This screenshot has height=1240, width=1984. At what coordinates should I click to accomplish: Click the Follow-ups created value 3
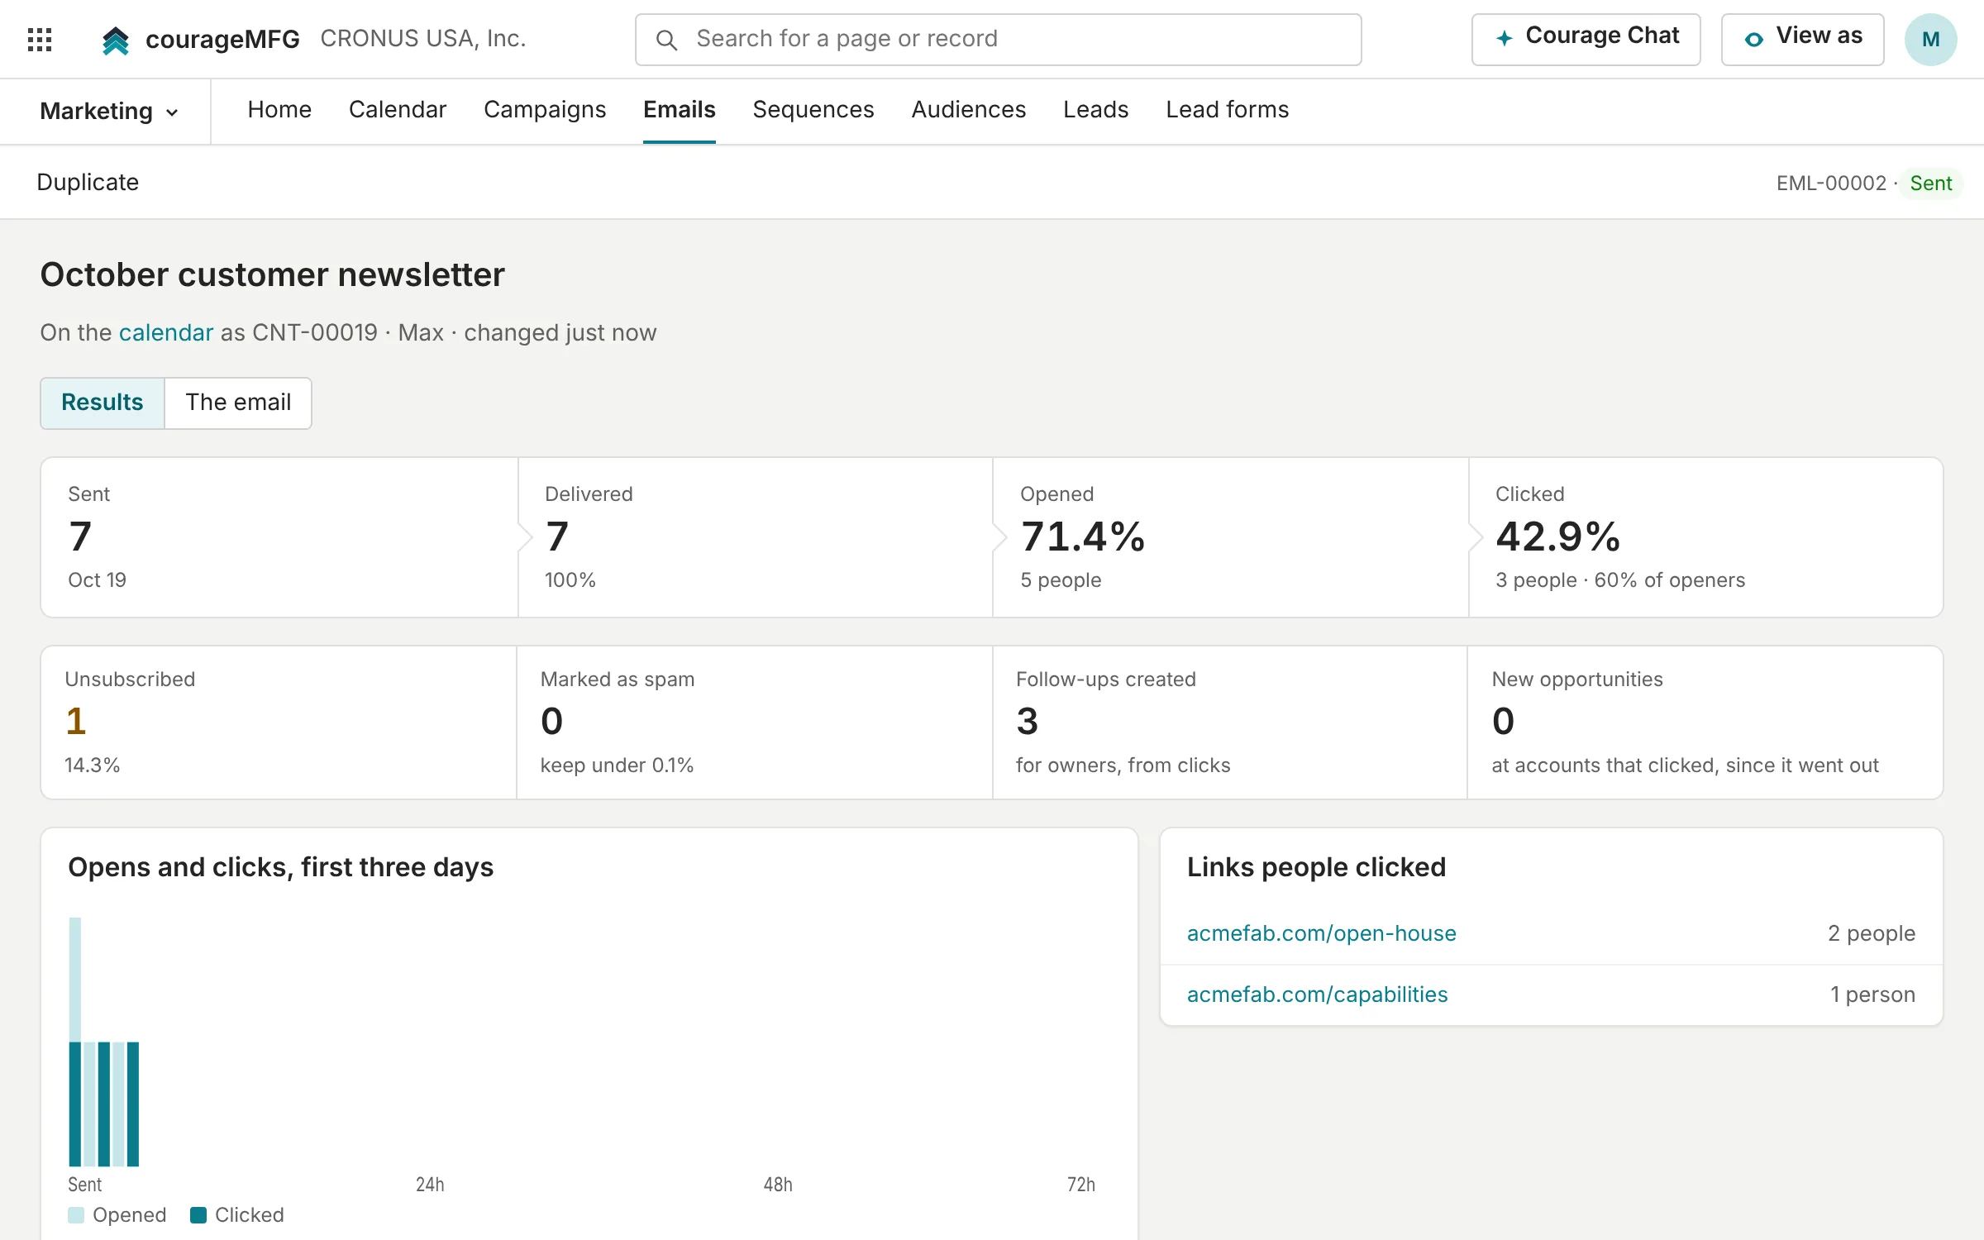[x=1028, y=722]
